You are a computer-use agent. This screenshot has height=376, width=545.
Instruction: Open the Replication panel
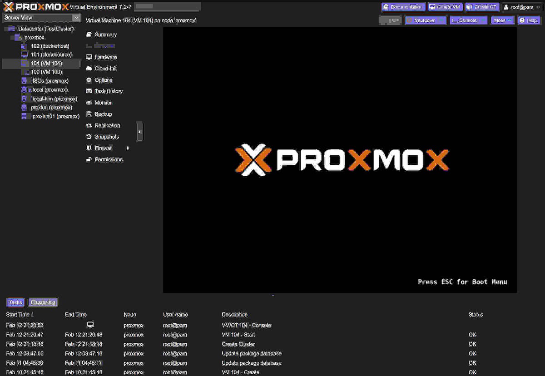(106, 125)
